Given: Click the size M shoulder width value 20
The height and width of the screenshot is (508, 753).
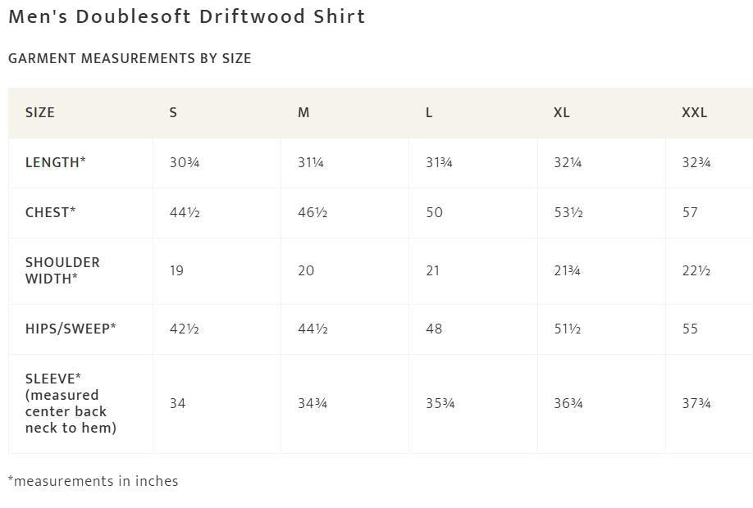Looking at the screenshot, I should coord(306,270).
